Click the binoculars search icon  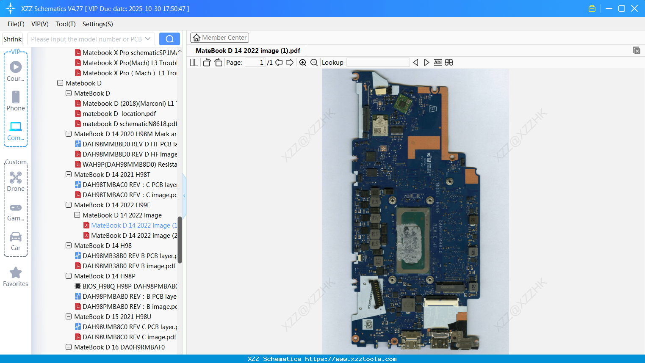click(449, 62)
